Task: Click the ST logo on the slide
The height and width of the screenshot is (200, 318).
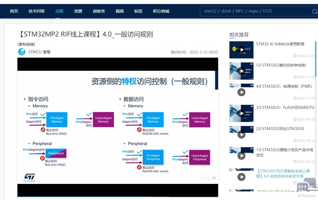Action: coord(30,177)
